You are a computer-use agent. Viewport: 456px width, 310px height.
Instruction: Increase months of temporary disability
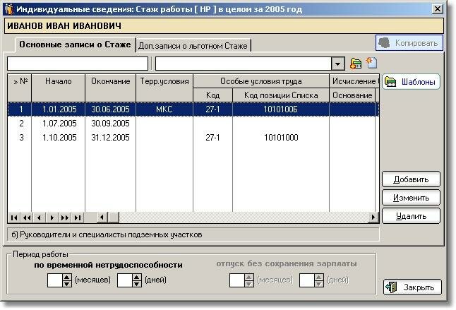coord(67,277)
